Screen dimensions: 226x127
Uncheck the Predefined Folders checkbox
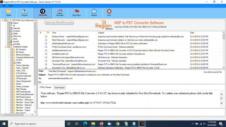click(x=8, y=47)
